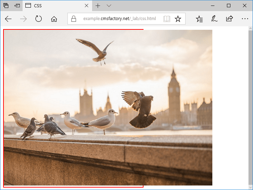The image size is (253, 190).
Task: Click the vertical scrollbar track
Action: pos(250,108)
